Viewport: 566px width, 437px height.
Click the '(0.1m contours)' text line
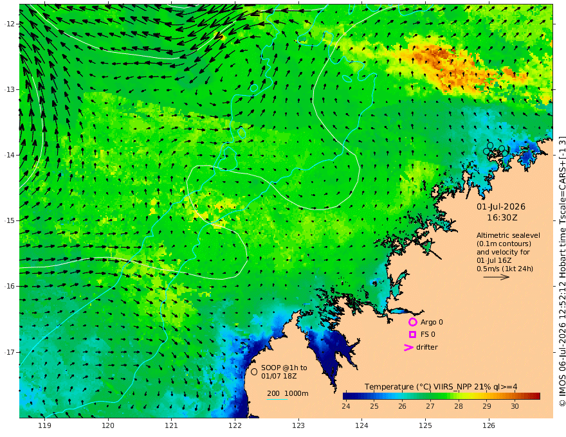click(504, 244)
